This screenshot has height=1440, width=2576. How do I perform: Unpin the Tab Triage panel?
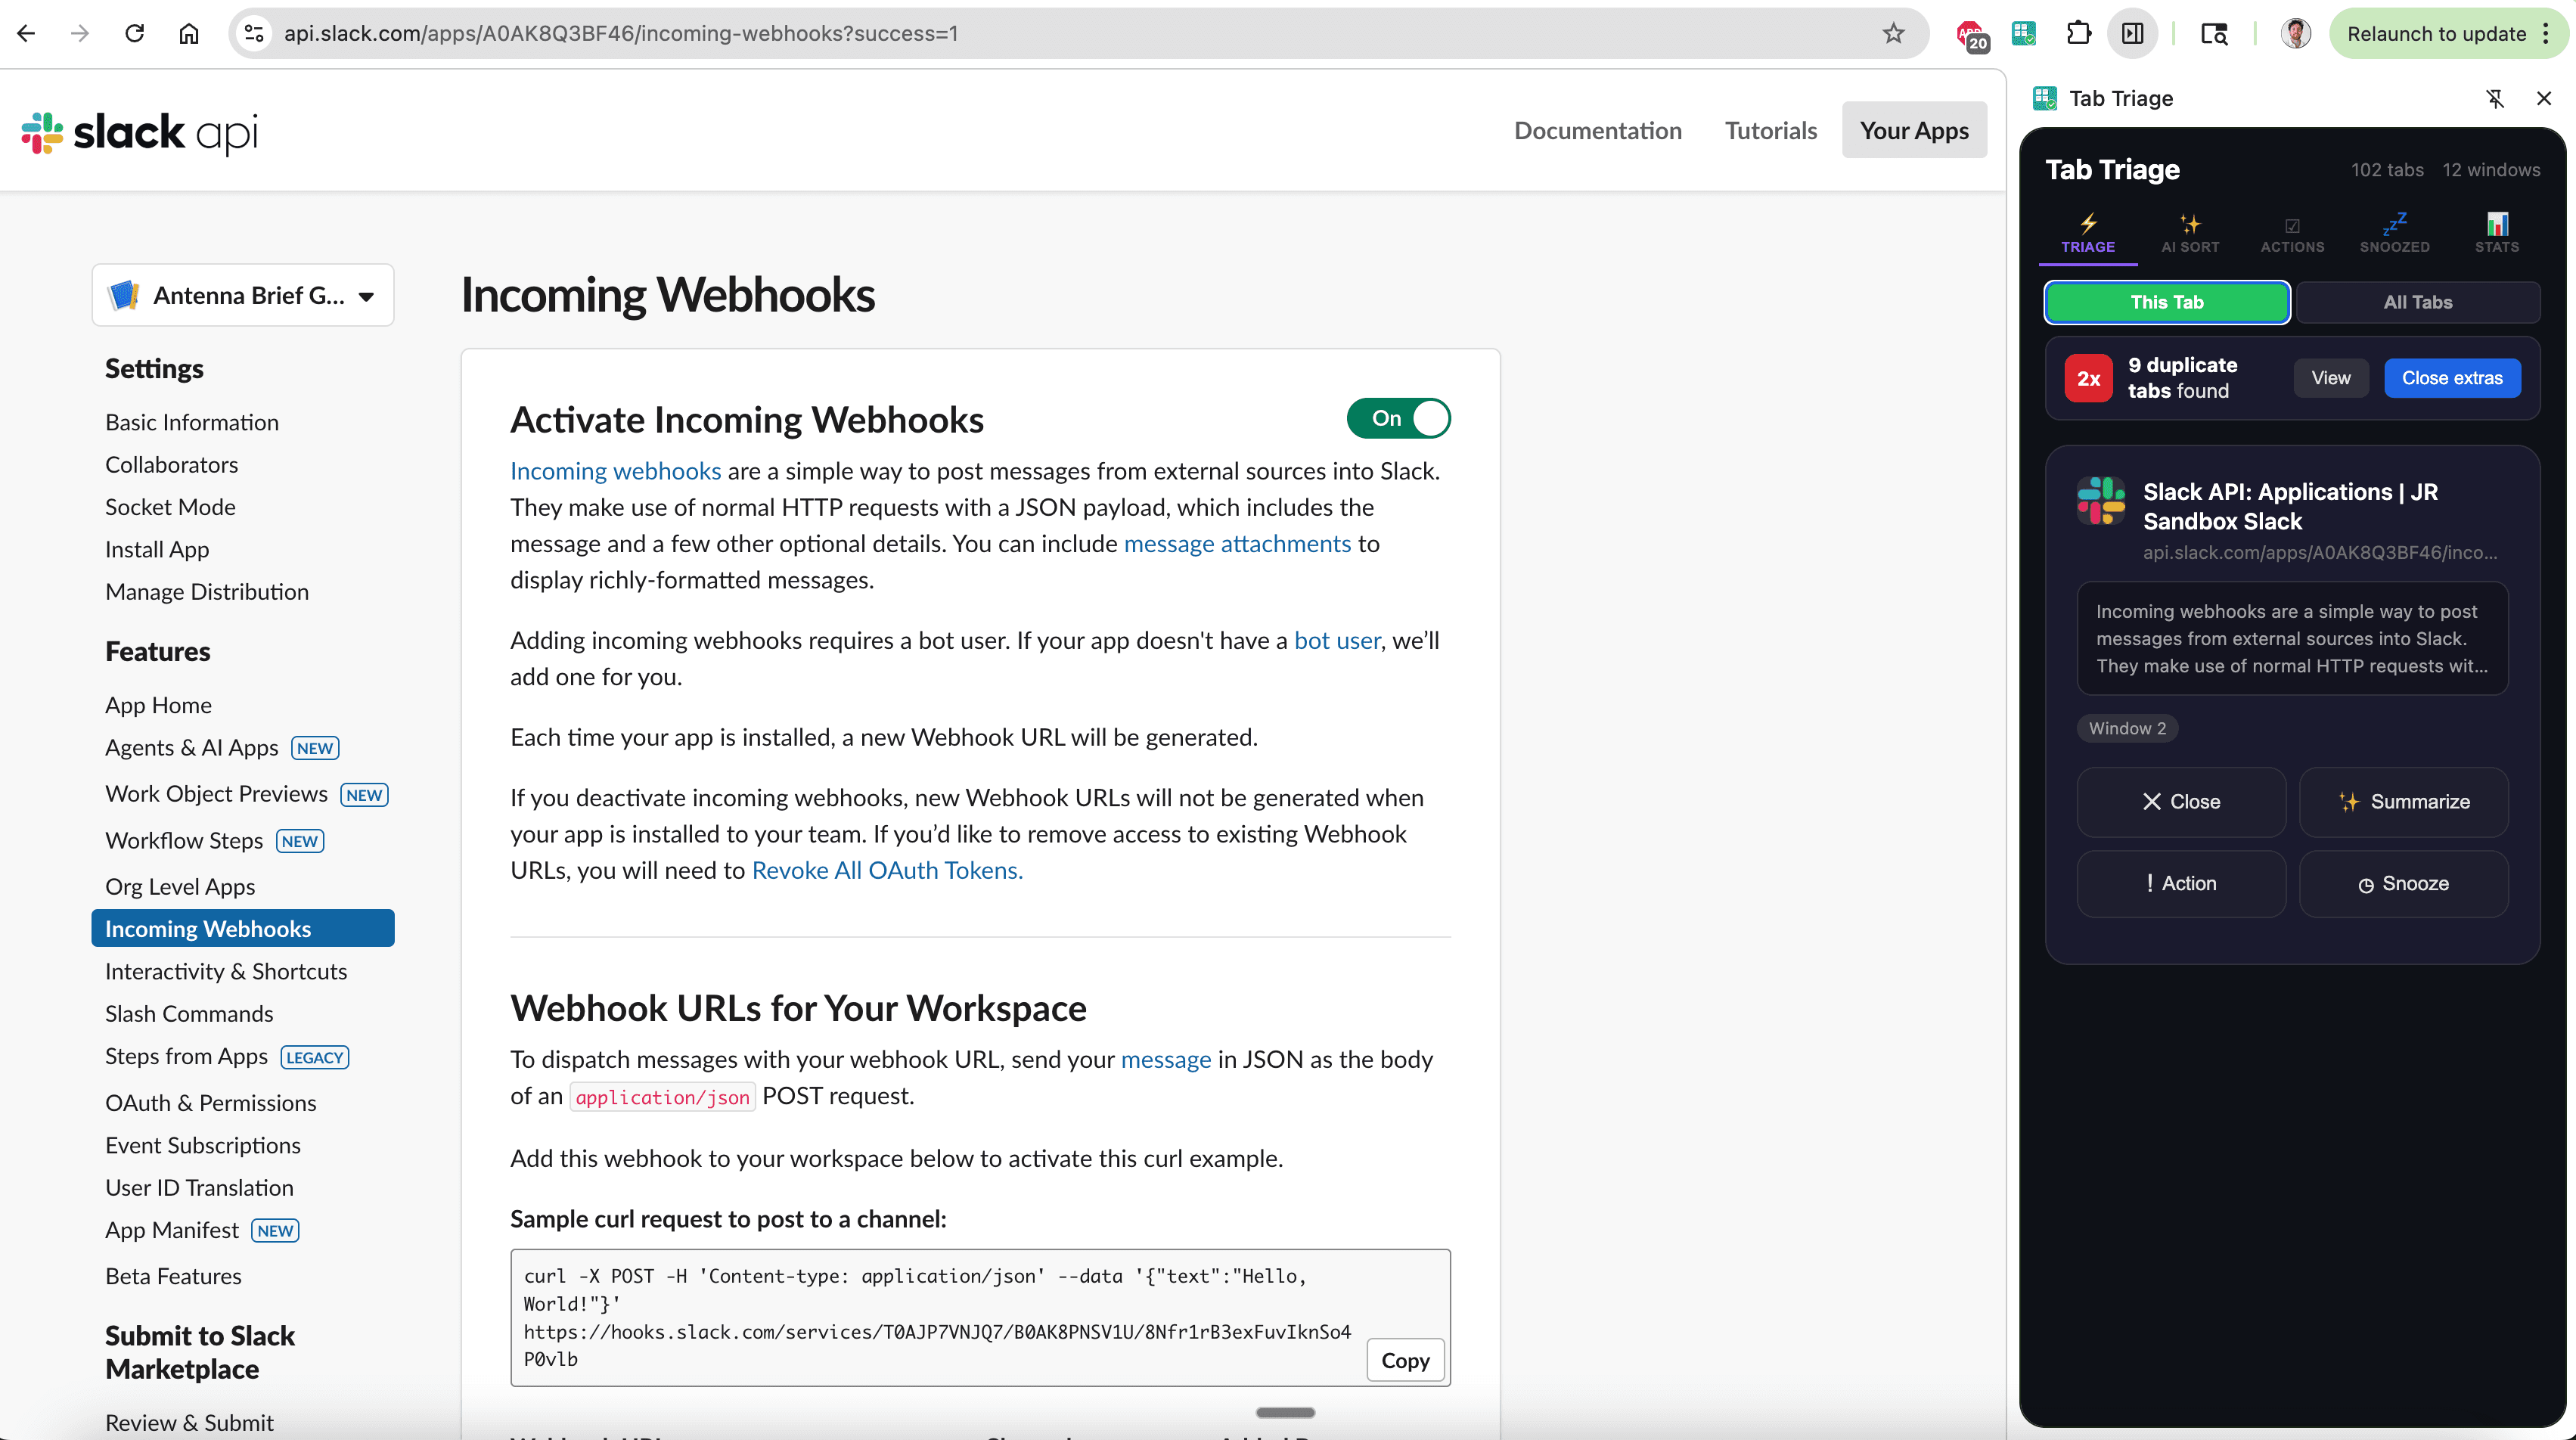(x=2495, y=98)
